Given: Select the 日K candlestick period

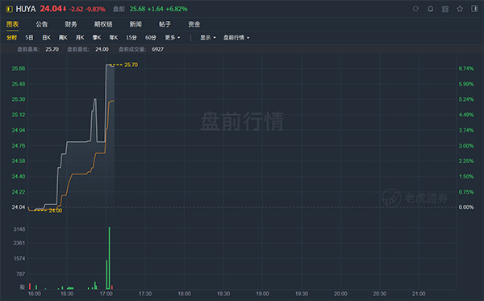Looking at the screenshot, I should 46,38.
